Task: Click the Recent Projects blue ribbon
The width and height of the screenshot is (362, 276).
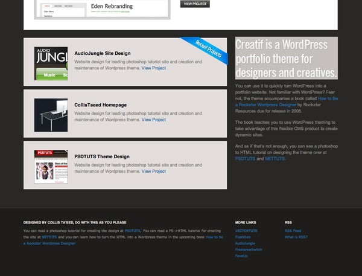Action: tap(206, 50)
